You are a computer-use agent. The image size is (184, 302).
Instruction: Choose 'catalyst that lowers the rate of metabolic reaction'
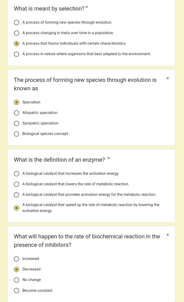(17, 184)
